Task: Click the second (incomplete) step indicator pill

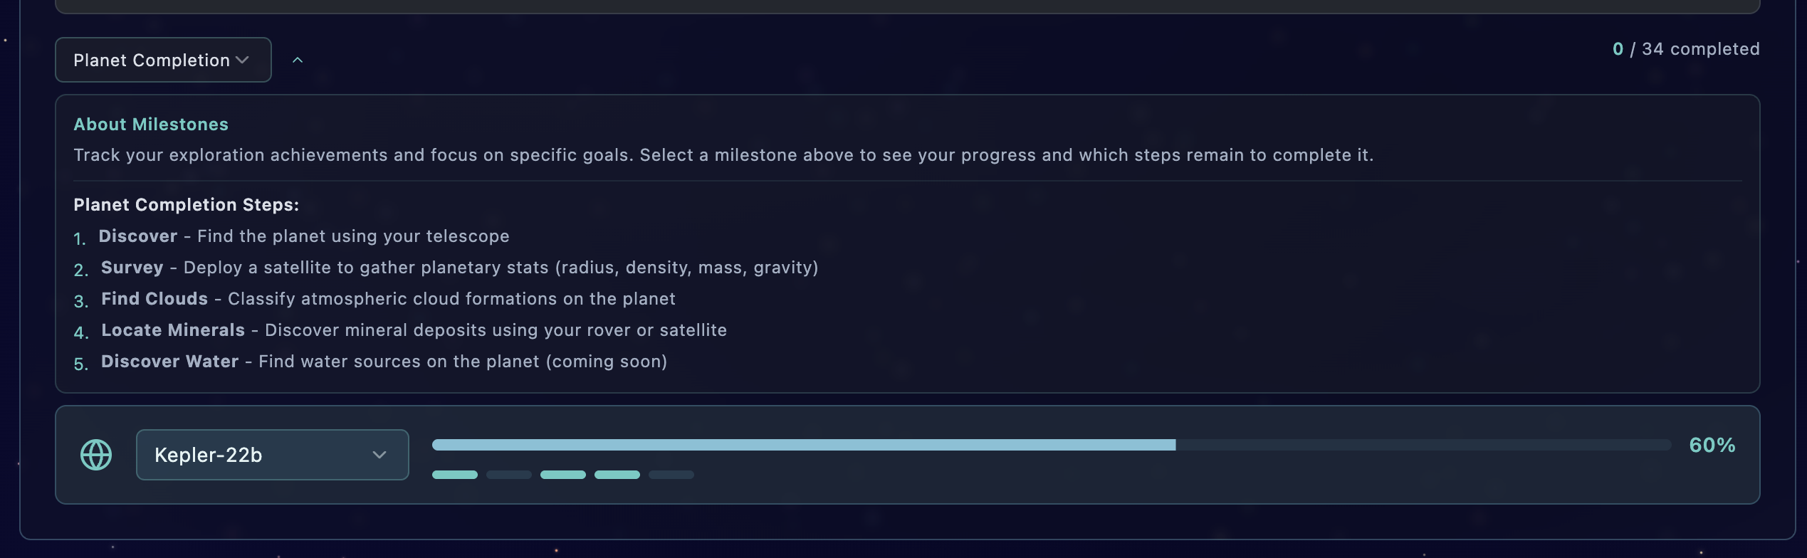Action: tap(508, 475)
